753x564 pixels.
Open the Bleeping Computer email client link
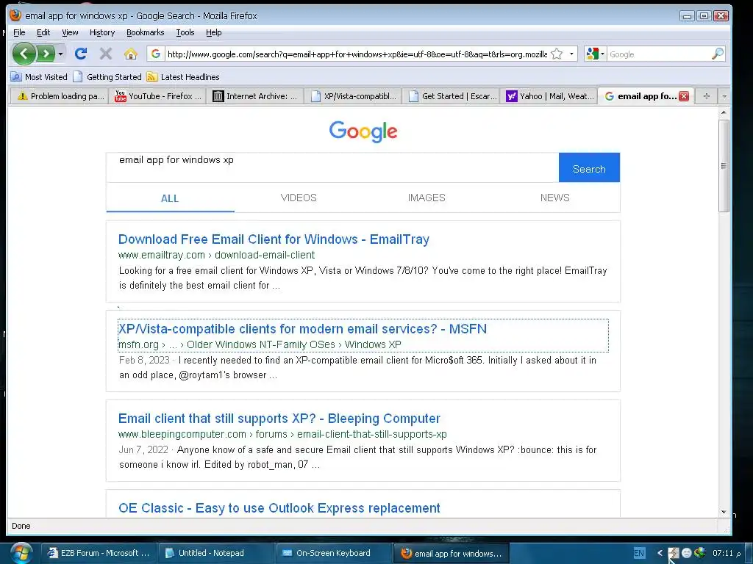pyautogui.click(x=279, y=418)
